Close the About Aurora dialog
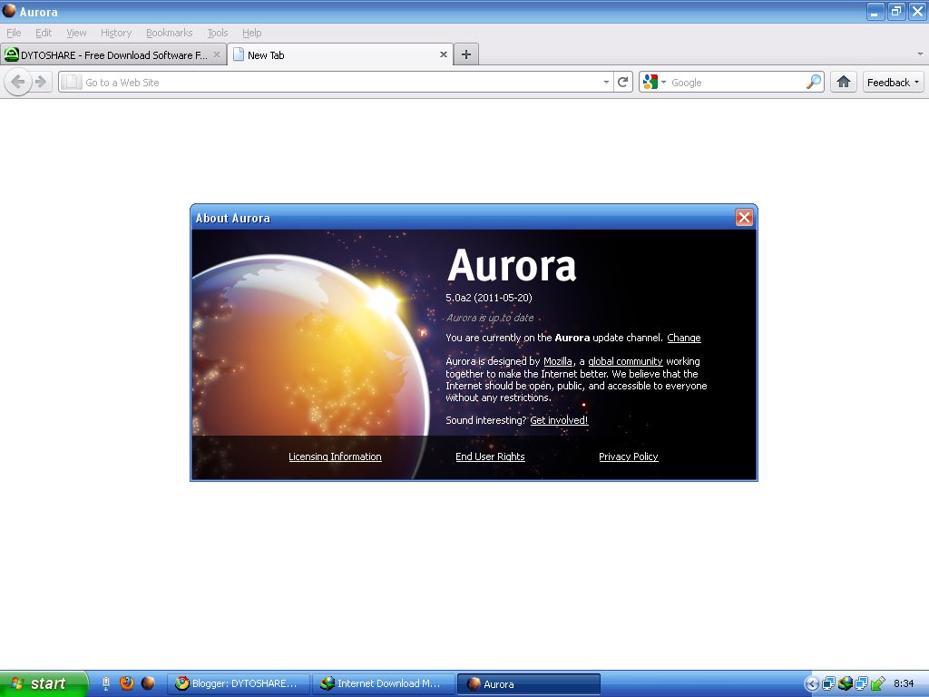Image resolution: width=929 pixels, height=697 pixels. point(744,218)
